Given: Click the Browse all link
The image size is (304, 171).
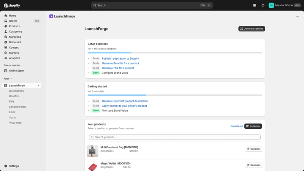Looking at the screenshot, I should (236, 126).
